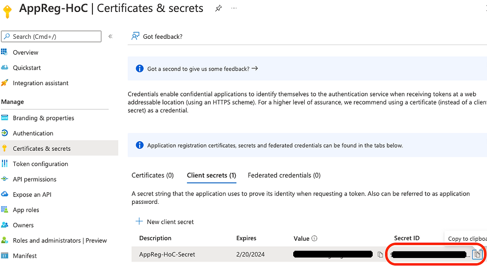The height and width of the screenshot is (268, 487).
Task: Click the Token configuration bars icon
Action: coord(4,164)
